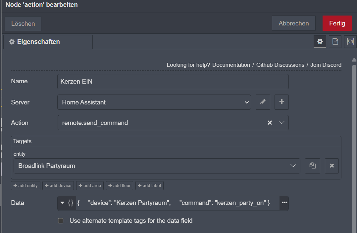Add new server with plus icon
This screenshot has width=357, height=233.
click(281, 102)
